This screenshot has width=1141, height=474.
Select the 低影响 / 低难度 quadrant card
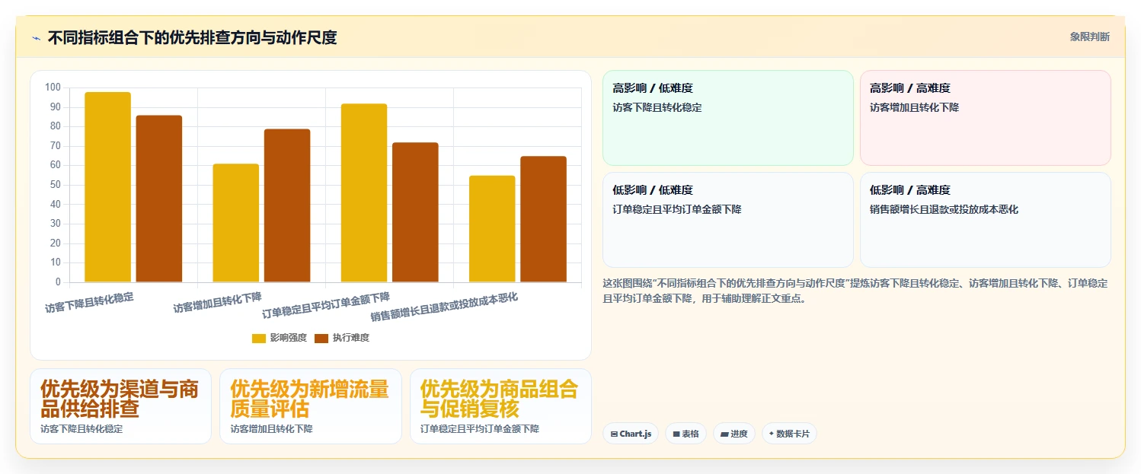tap(728, 220)
